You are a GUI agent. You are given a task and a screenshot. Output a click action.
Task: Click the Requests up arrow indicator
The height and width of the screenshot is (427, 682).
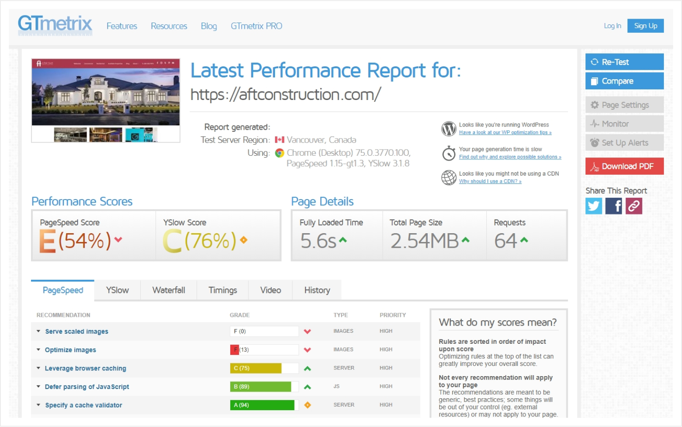coord(524,240)
